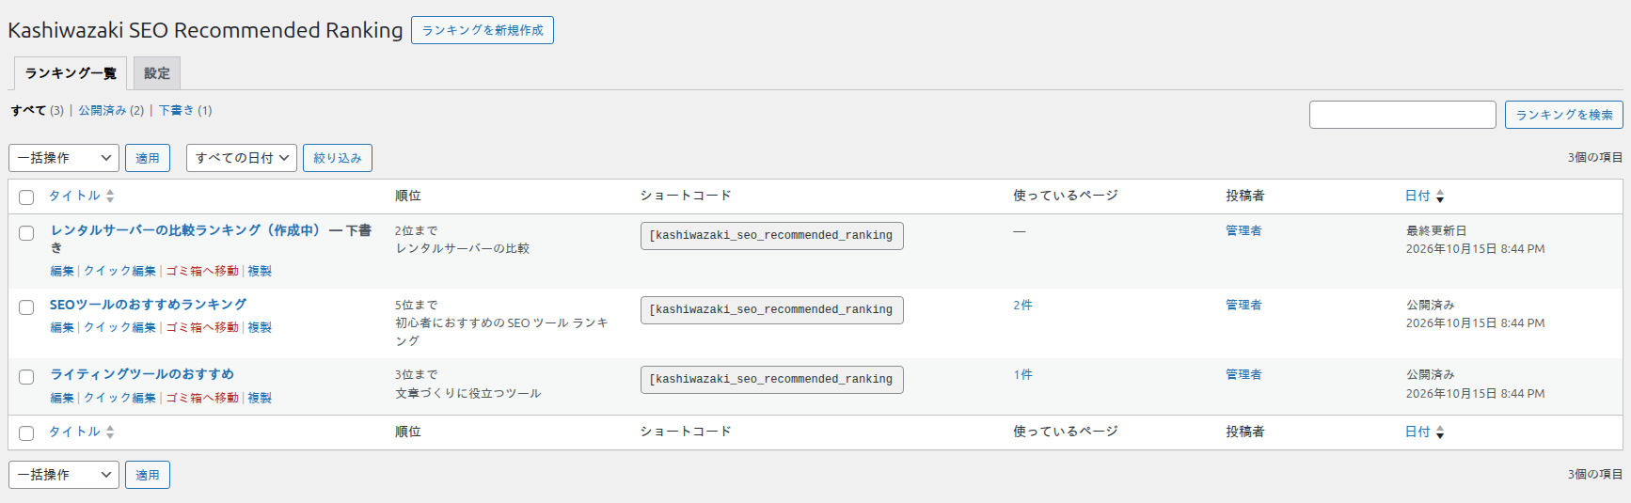
Task: Click the 2位まで rank text
Action: 416,230
